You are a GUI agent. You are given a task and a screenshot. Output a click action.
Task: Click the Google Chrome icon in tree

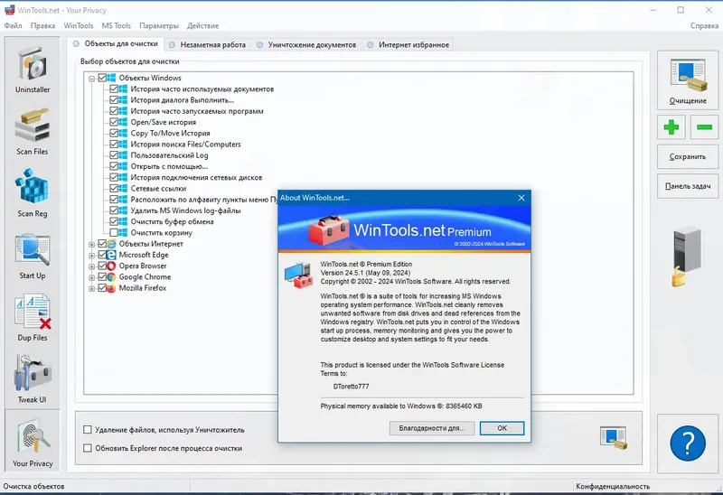(x=111, y=277)
